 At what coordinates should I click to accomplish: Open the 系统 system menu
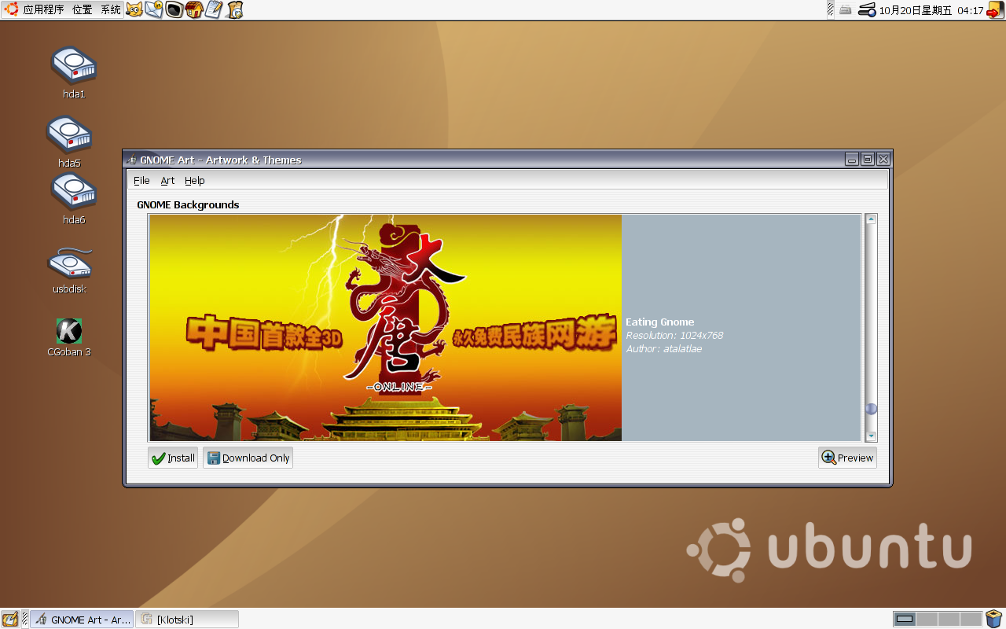click(x=111, y=10)
